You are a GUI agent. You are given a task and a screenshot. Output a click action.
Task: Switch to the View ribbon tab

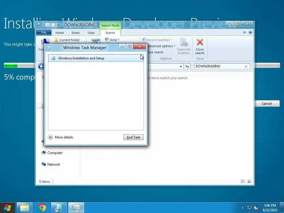[91, 33]
